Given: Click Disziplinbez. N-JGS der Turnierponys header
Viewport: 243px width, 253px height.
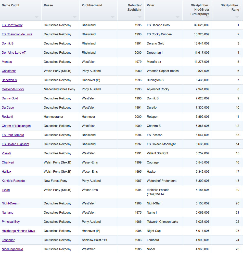Looking at the screenshot, I should [x=197, y=10].
